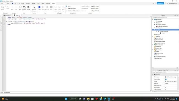The image size is (179, 101).
Task: Select SoundService in Explorer
Action: point(159,53)
